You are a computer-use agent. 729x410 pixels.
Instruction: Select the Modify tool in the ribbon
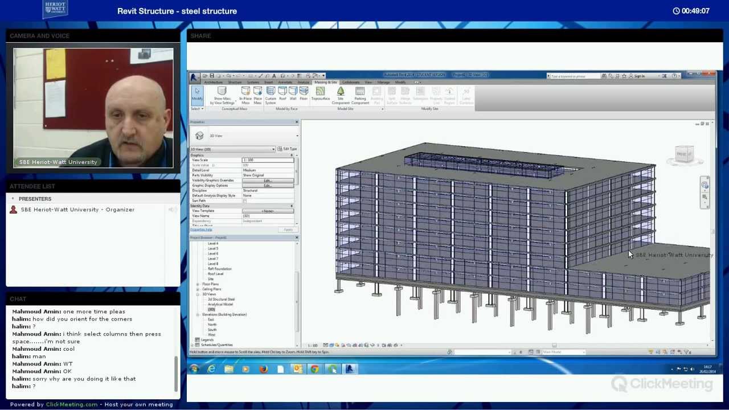pyautogui.click(x=196, y=95)
